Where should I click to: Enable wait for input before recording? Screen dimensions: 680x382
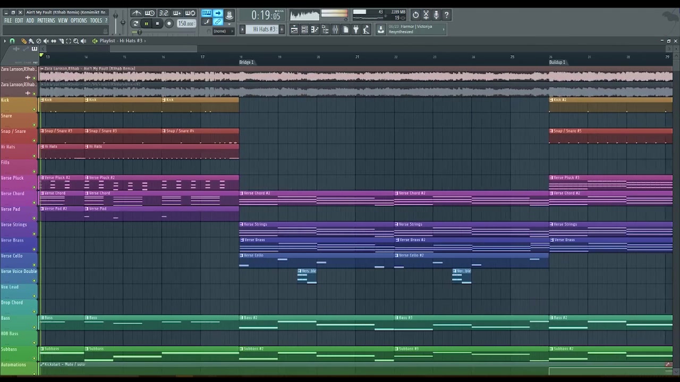149,13
